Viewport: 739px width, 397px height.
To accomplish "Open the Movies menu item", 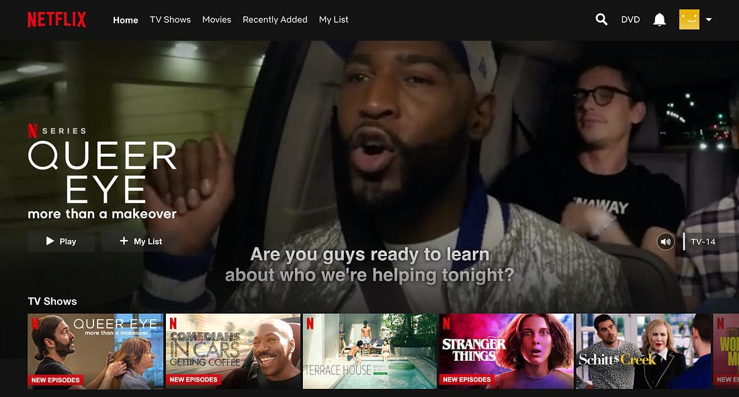I will click(217, 19).
